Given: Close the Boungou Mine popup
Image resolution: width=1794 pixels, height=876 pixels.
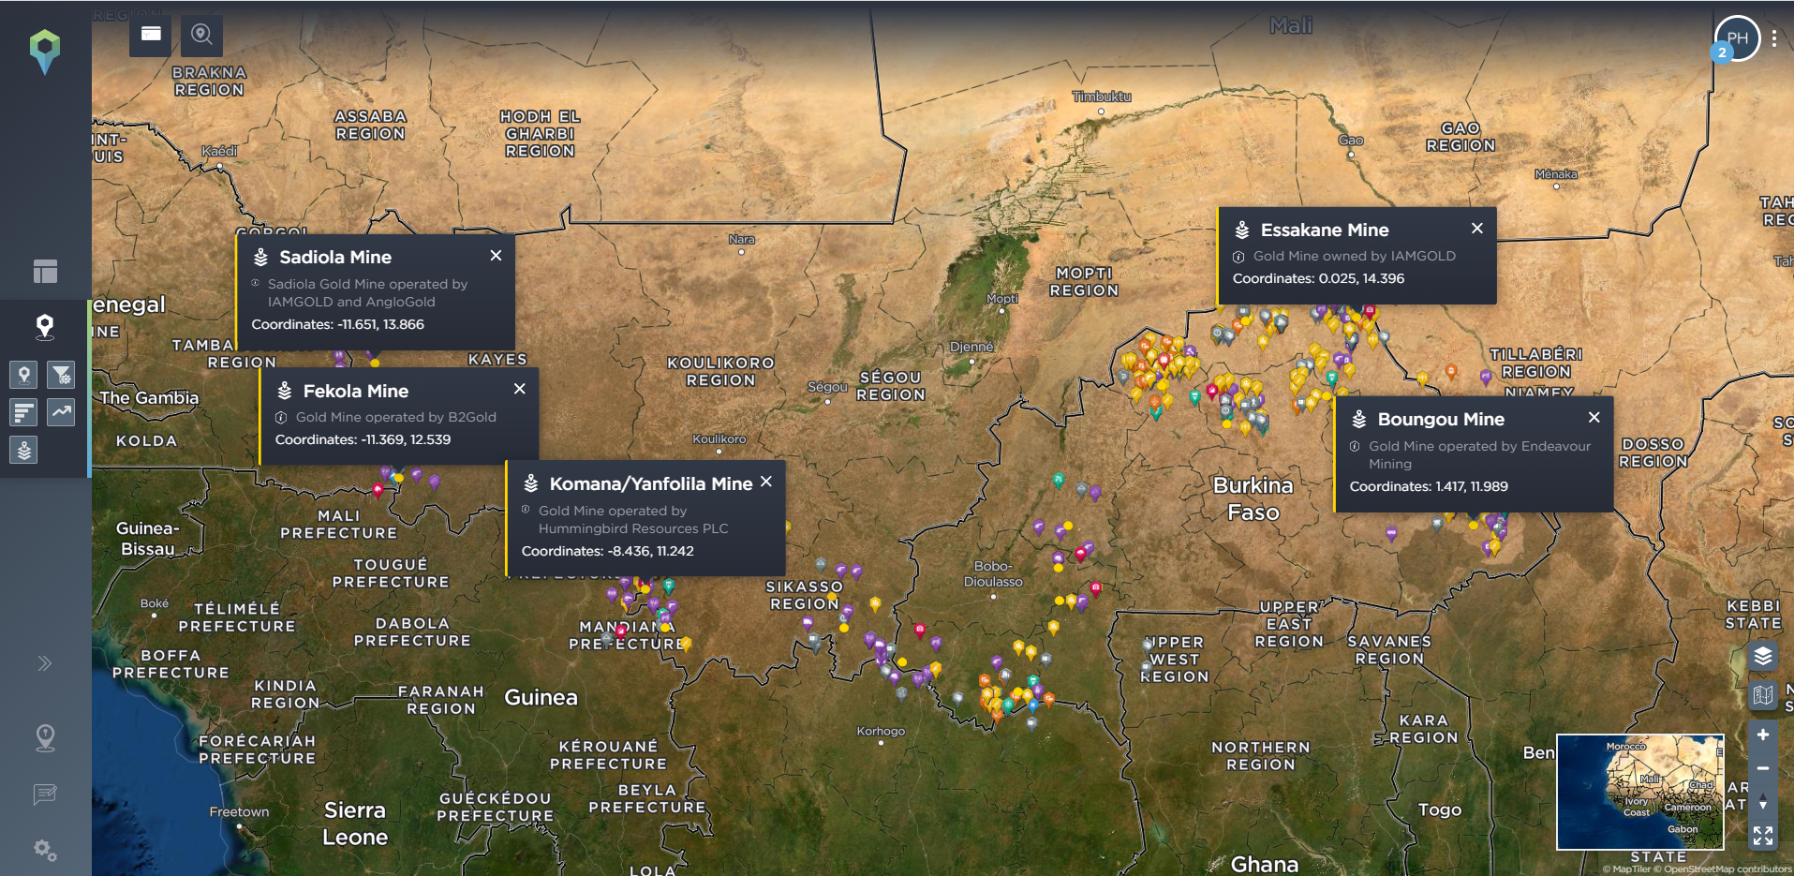Looking at the screenshot, I should coord(1594,417).
